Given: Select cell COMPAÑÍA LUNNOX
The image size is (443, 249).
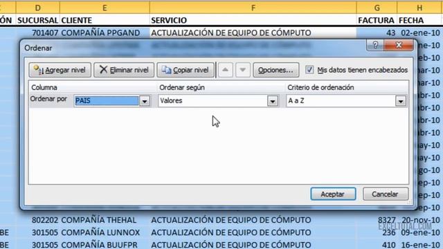Looking at the screenshot, I should pyautogui.click(x=105, y=232).
